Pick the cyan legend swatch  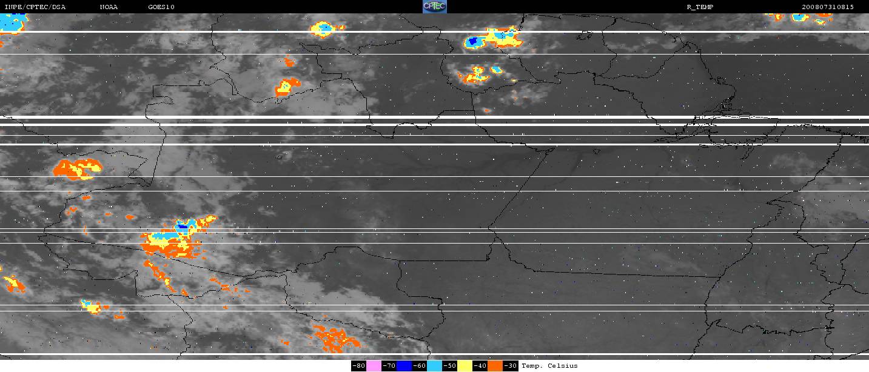coord(434,366)
